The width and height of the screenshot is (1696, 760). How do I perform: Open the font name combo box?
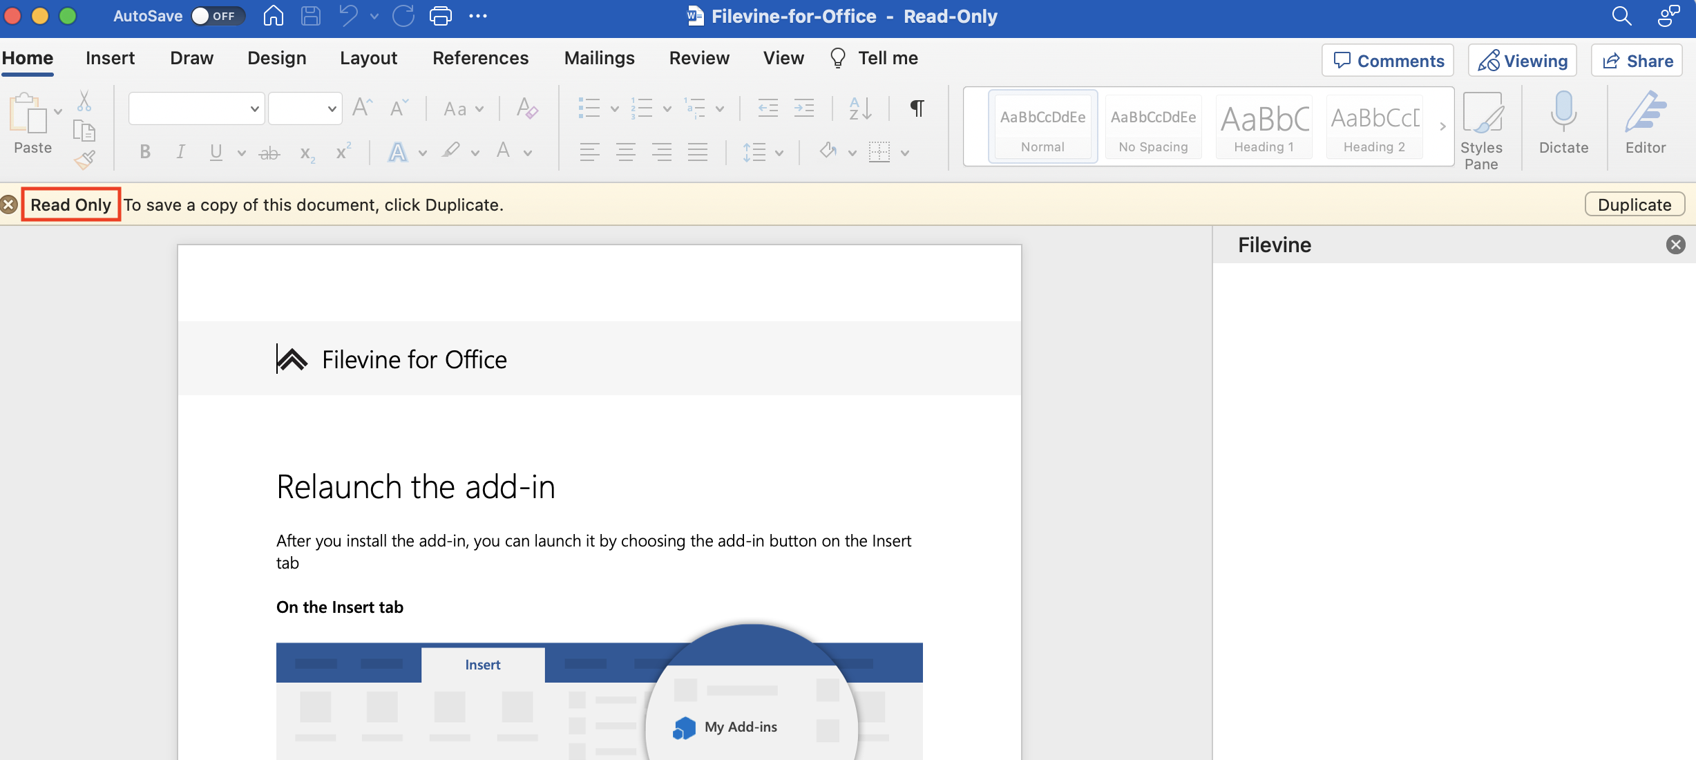tap(196, 108)
